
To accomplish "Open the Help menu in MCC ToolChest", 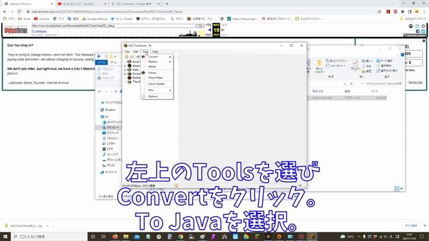I will click(156, 52).
